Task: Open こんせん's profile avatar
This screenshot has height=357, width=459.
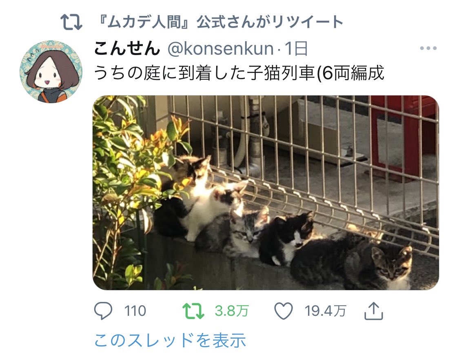Action: [x=51, y=72]
